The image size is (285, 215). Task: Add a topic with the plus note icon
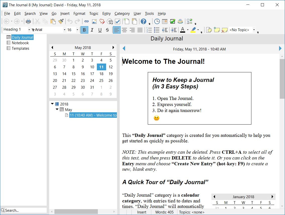click(217, 30)
